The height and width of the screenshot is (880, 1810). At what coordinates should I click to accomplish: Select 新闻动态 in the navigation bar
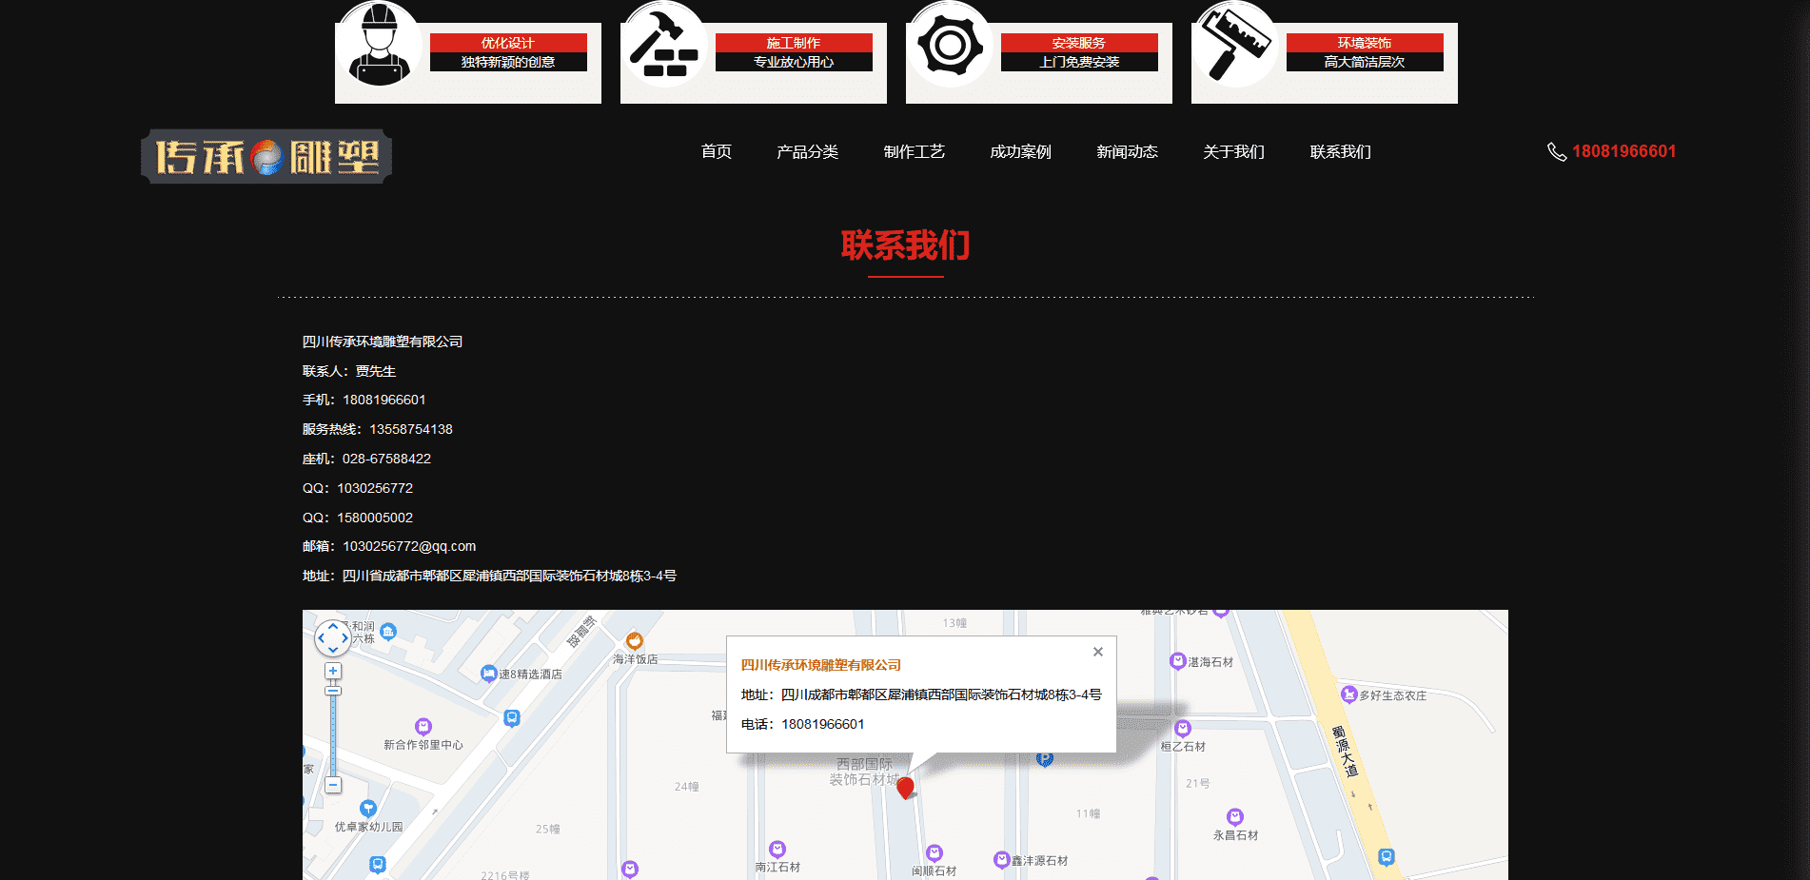(1127, 152)
